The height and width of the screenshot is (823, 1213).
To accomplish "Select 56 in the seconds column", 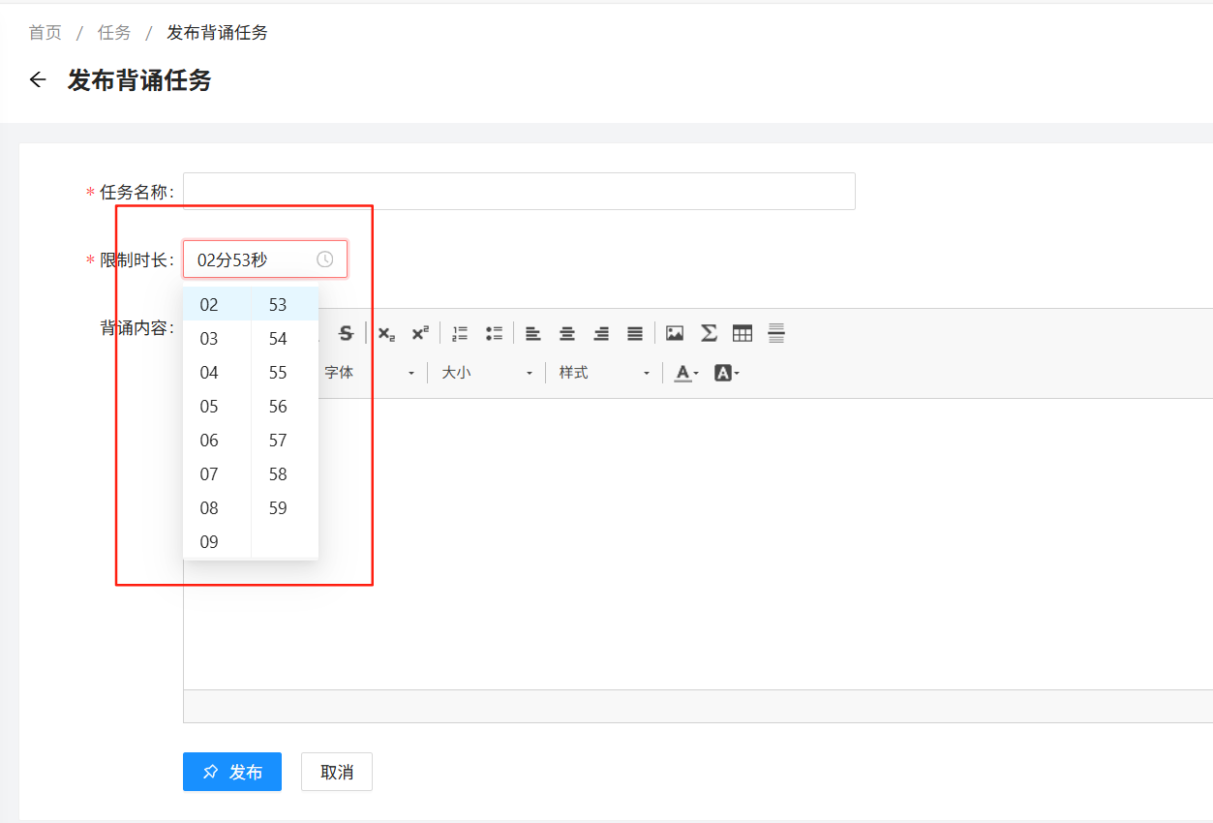I will [285, 406].
